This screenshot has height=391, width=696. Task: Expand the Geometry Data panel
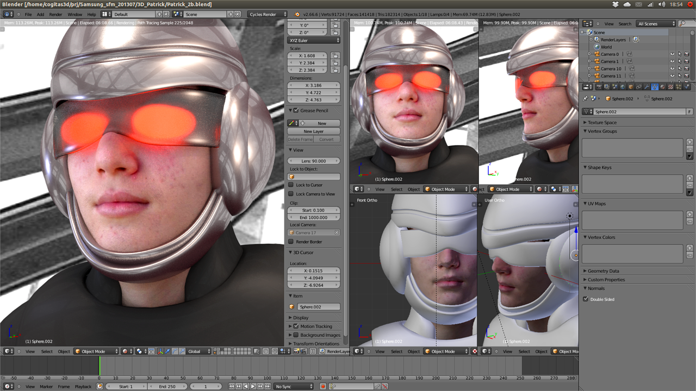(604, 270)
